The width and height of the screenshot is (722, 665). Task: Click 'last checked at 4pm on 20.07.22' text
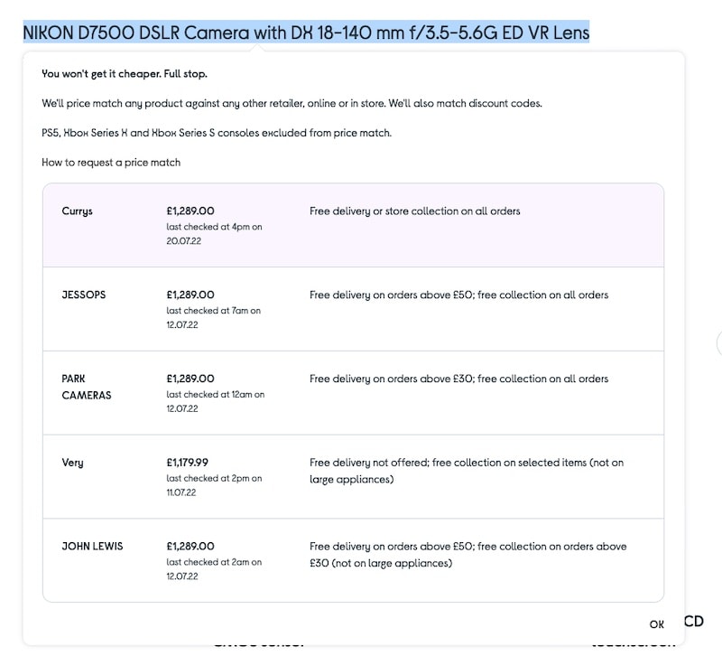pos(214,234)
